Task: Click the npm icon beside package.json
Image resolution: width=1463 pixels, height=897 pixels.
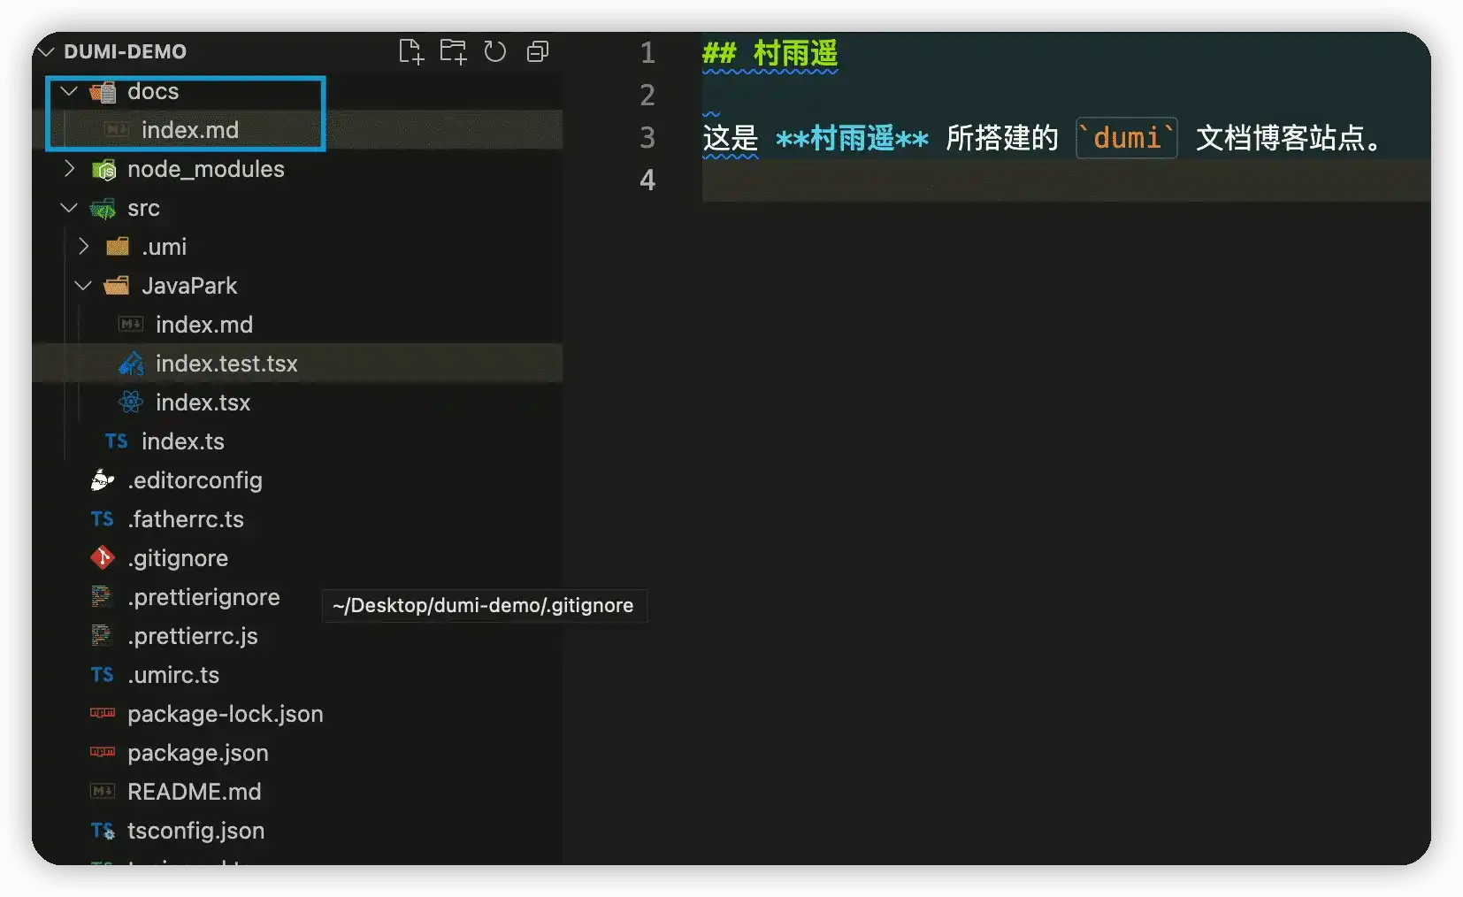Action: [x=103, y=753]
